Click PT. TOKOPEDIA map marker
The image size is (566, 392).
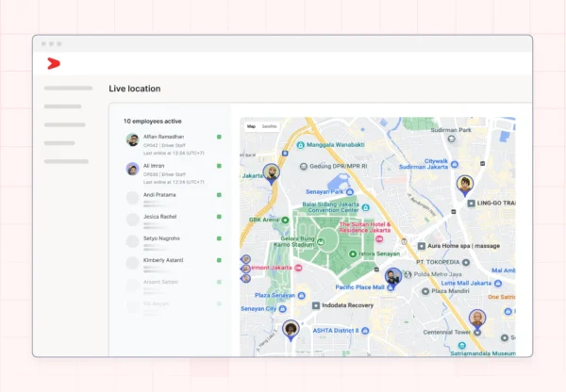click(x=466, y=262)
